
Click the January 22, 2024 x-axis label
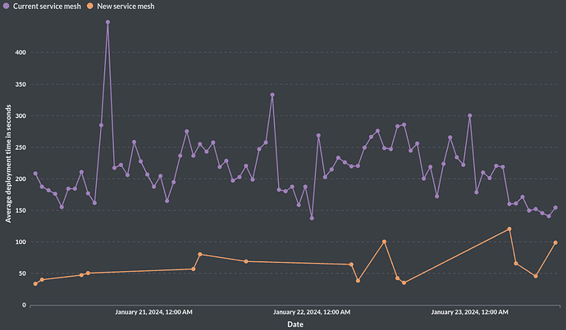(312, 312)
